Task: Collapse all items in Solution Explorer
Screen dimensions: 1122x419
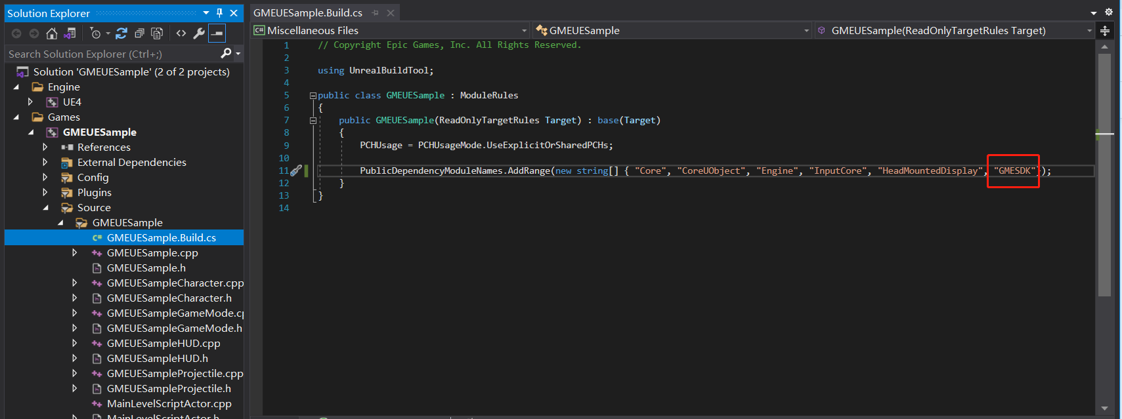Action: tap(139, 33)
